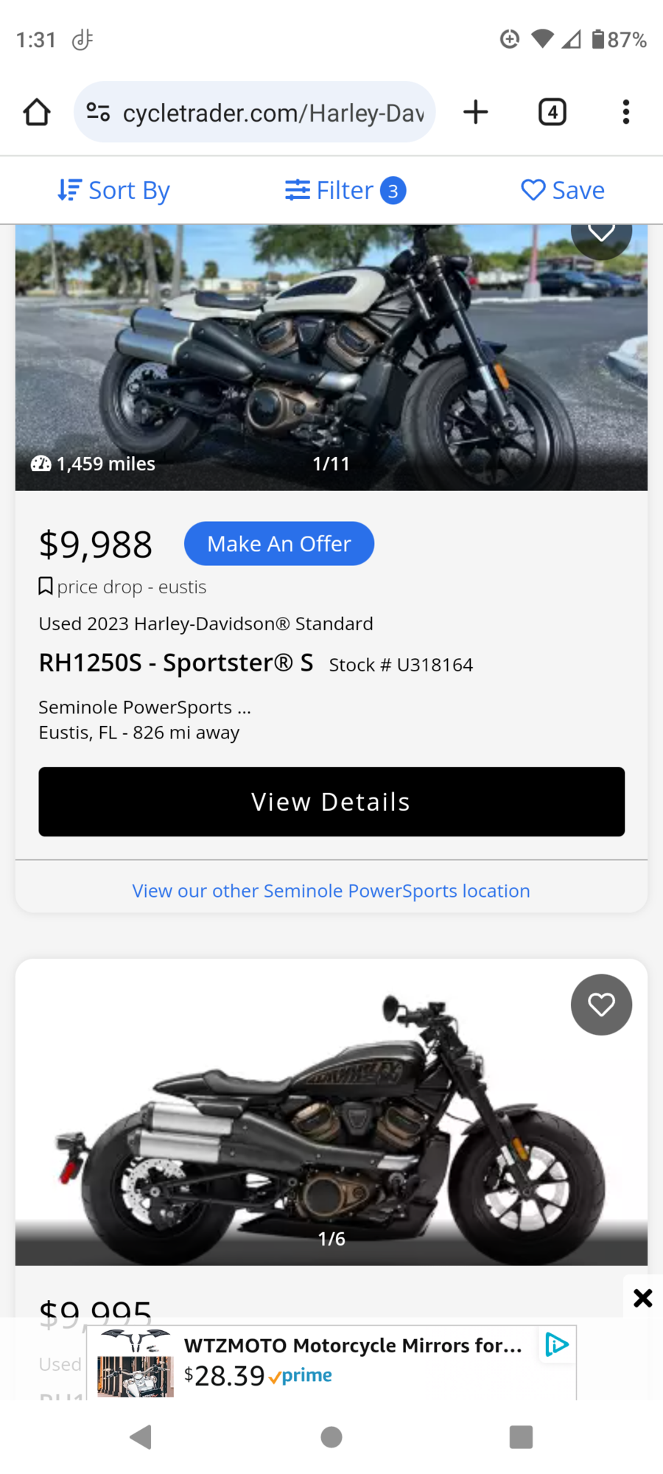663x1474 pixels.
Task: Open the tab switcher showing 4 tabs
Action: pyautogui.click(x=552, y=112)
